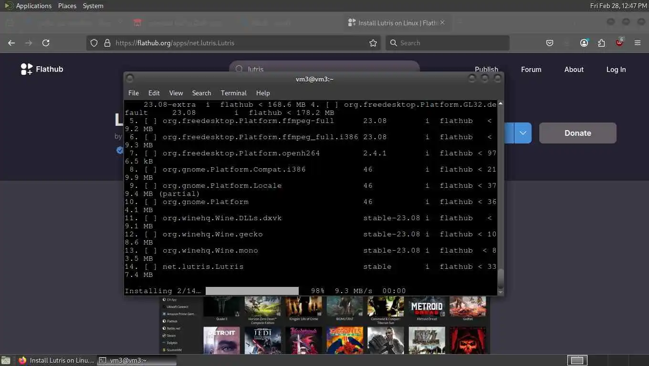Open the uBlock Origin extension icon
The image size is (649, 366).
click(x=619, y=42)
